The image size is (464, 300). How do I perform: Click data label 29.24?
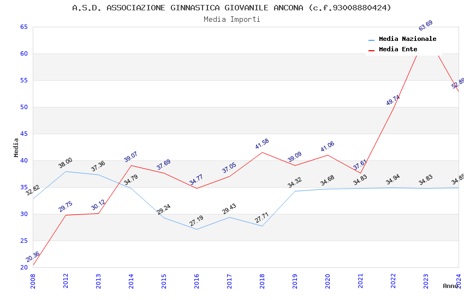(x=164, y=209)
